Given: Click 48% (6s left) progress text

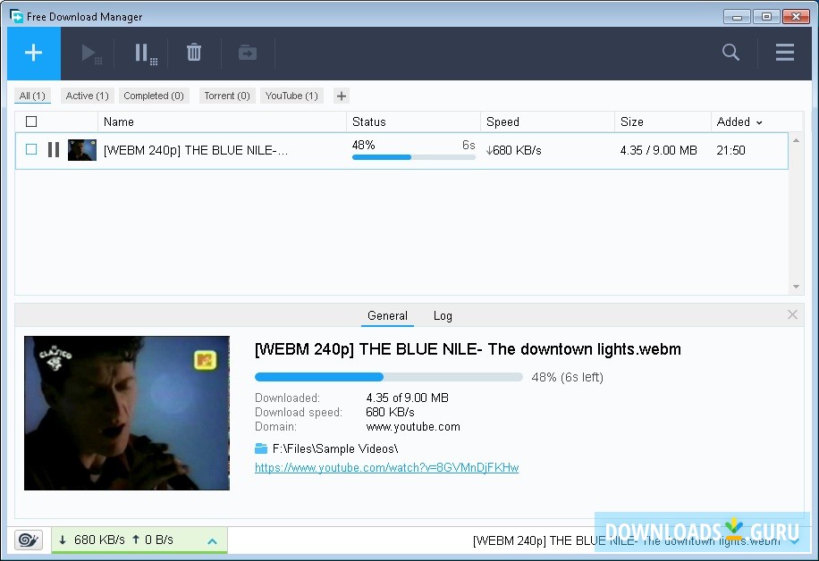Looking at the screenshot, I should 567,377.
